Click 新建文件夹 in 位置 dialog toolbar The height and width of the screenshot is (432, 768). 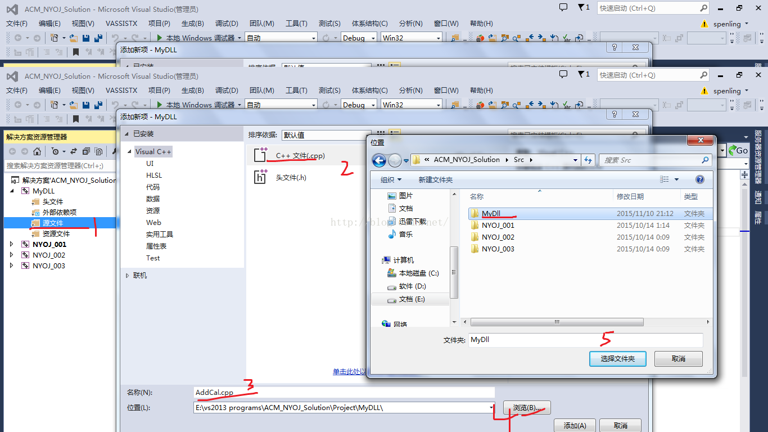tap(436, 179)
